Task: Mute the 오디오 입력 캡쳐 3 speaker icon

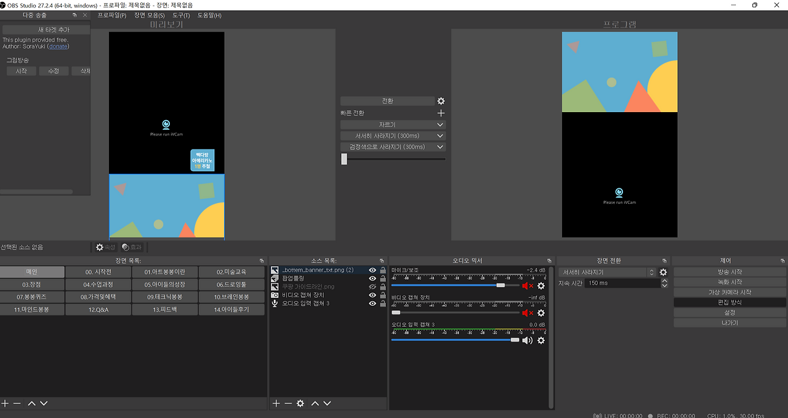Action: point(528,340)
